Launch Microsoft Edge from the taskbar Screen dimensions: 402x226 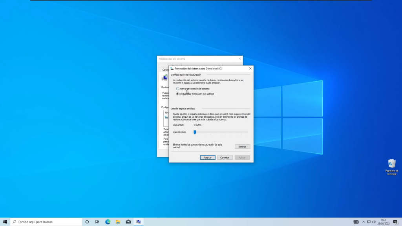(108, 222)
